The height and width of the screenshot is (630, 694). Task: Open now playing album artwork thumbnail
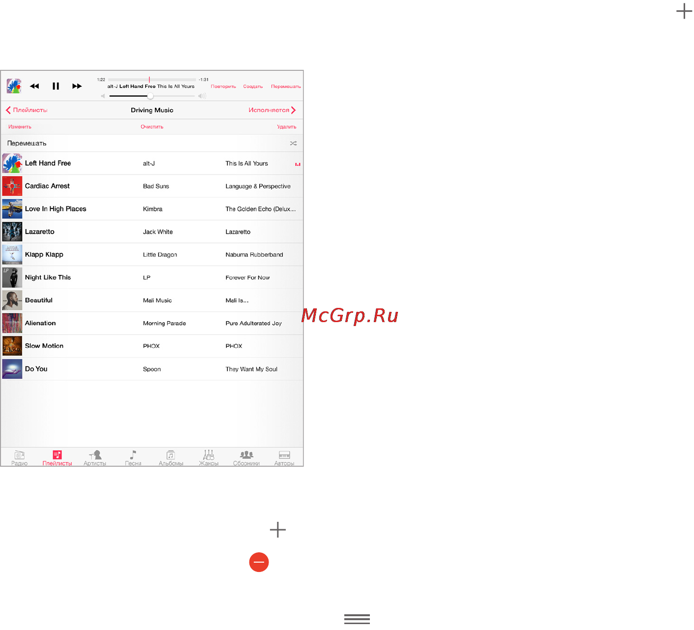pyautogui.click(x=14, y=86)
